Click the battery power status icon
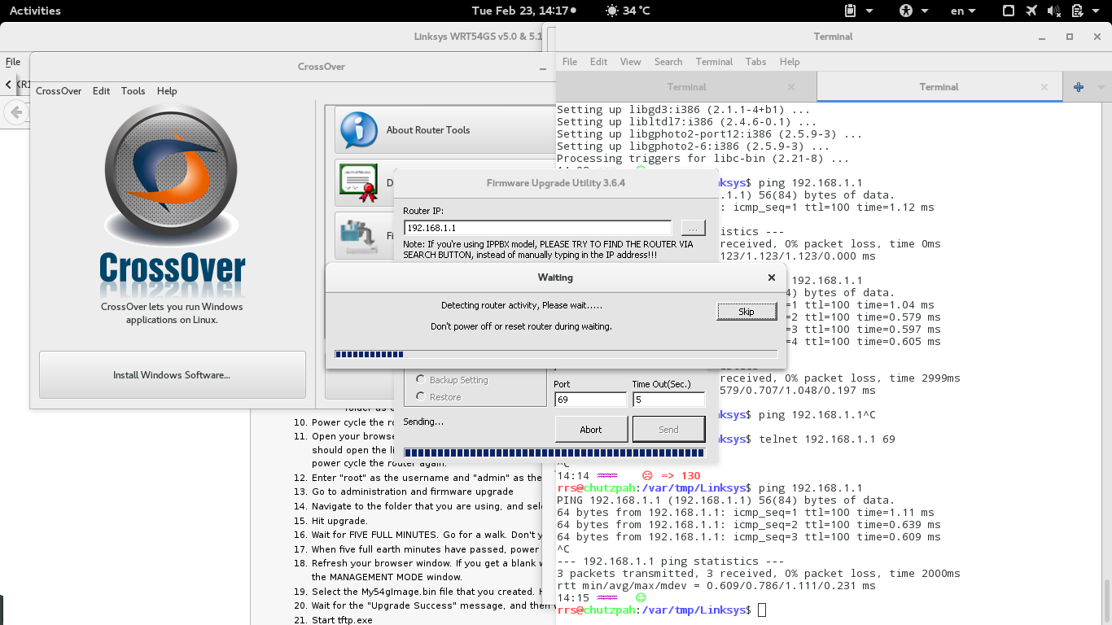The image size is (1112, 625). (x=1077, y=11)
